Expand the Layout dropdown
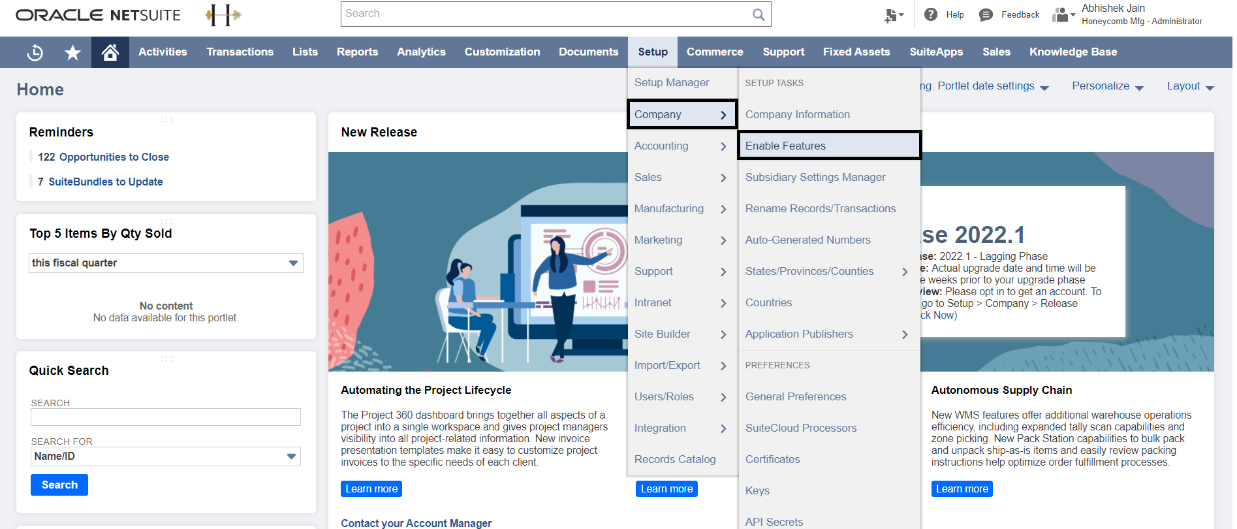This screenshot has height=529, width=1237. (1189, 86)
